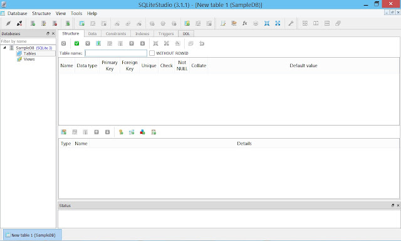This screenshot has width=401, height=241.
Task: Add table primary key with key icon
Action: (x=121, y=132)
